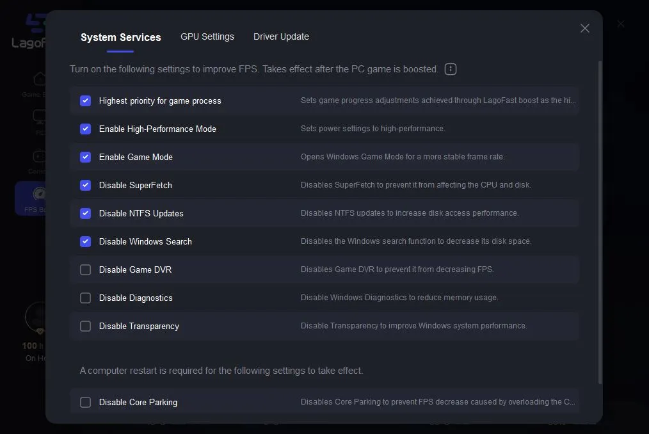Enable the Disable Transparency option
The height and width of the screenshot is (434, 649).
pos(85,326)
